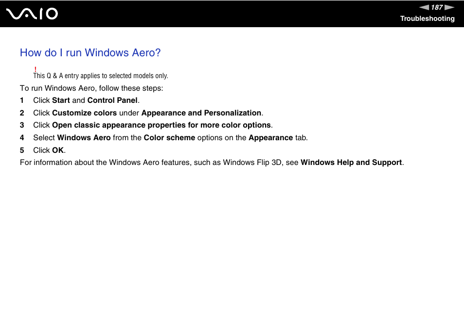This screenshot has width=464, height=327.
Task: Expand the Appearance and Personalization reference
Action: click(x=201, y=113)
